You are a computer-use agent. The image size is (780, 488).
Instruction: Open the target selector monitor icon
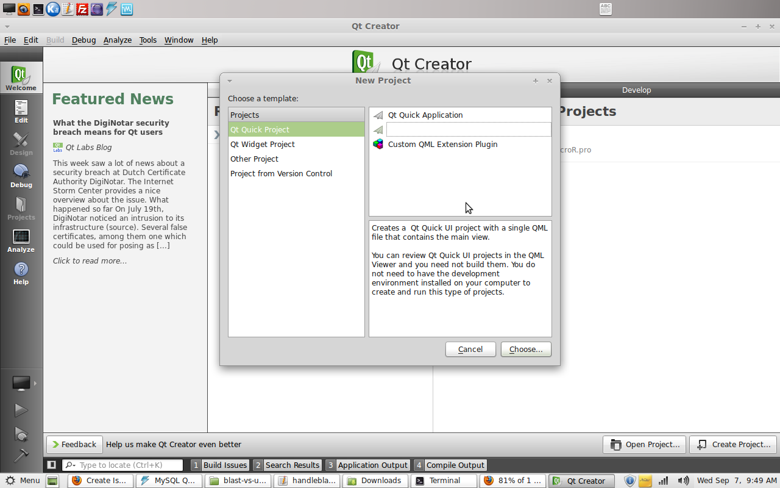pyautogui.click(x=21, y=383)
